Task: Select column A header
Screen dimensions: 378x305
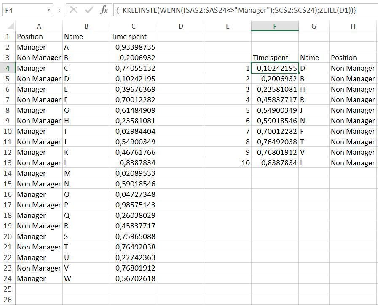Action: [x=39, y=26]
